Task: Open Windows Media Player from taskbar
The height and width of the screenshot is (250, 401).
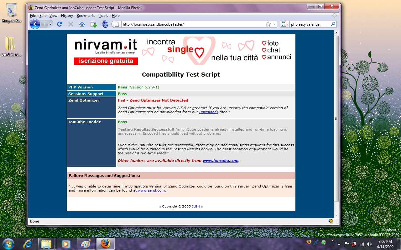Action: 66,243
